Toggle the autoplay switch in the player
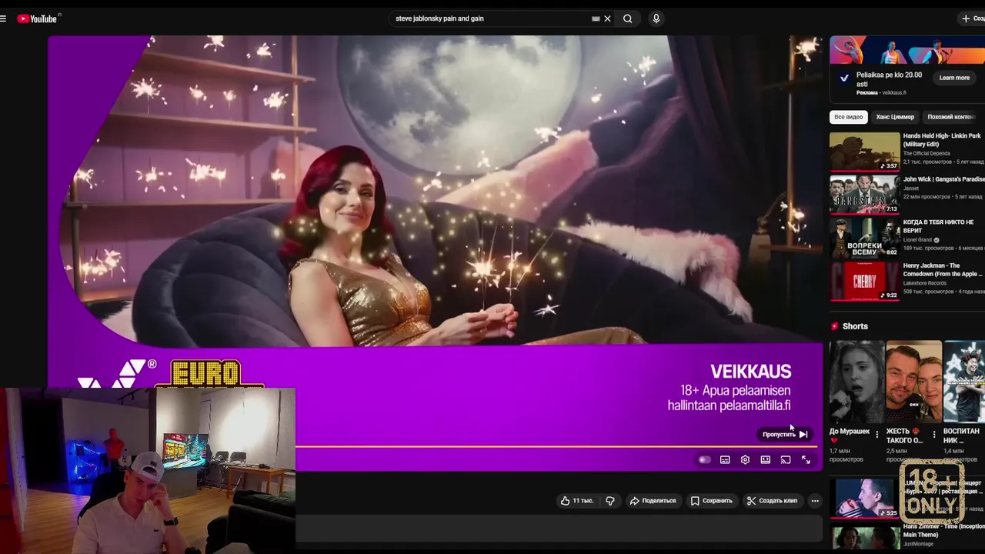985x554 pixels. click(704, 460)
